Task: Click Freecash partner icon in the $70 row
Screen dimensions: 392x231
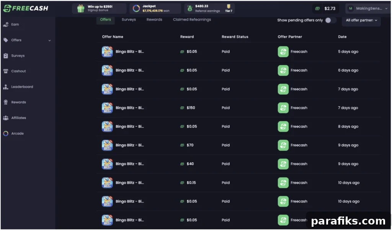Action: click(x=283, y=145)
